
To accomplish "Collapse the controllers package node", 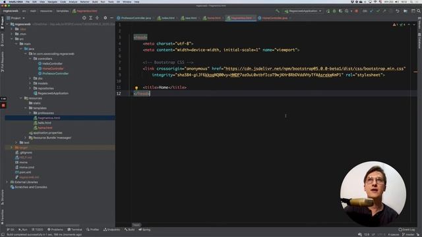I will 30,59.
